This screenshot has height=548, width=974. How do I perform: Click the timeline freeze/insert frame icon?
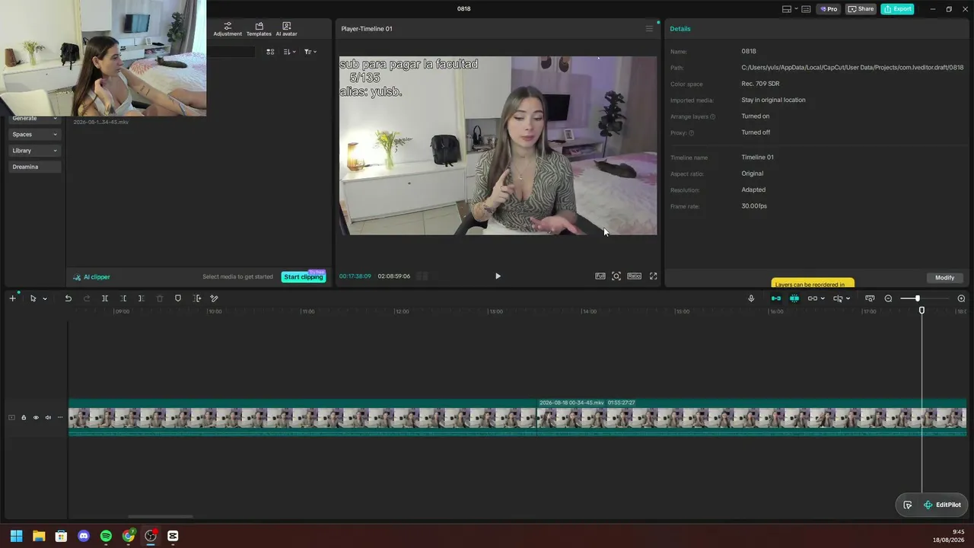pos(197,298)
